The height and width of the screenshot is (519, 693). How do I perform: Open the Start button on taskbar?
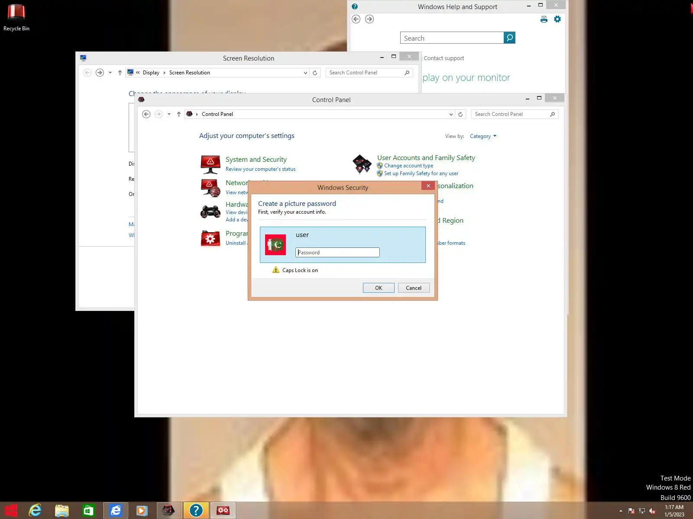[x=11, y=511]
